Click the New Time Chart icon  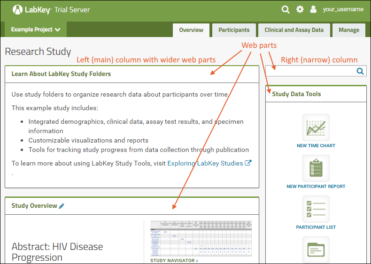pos(316,128)
